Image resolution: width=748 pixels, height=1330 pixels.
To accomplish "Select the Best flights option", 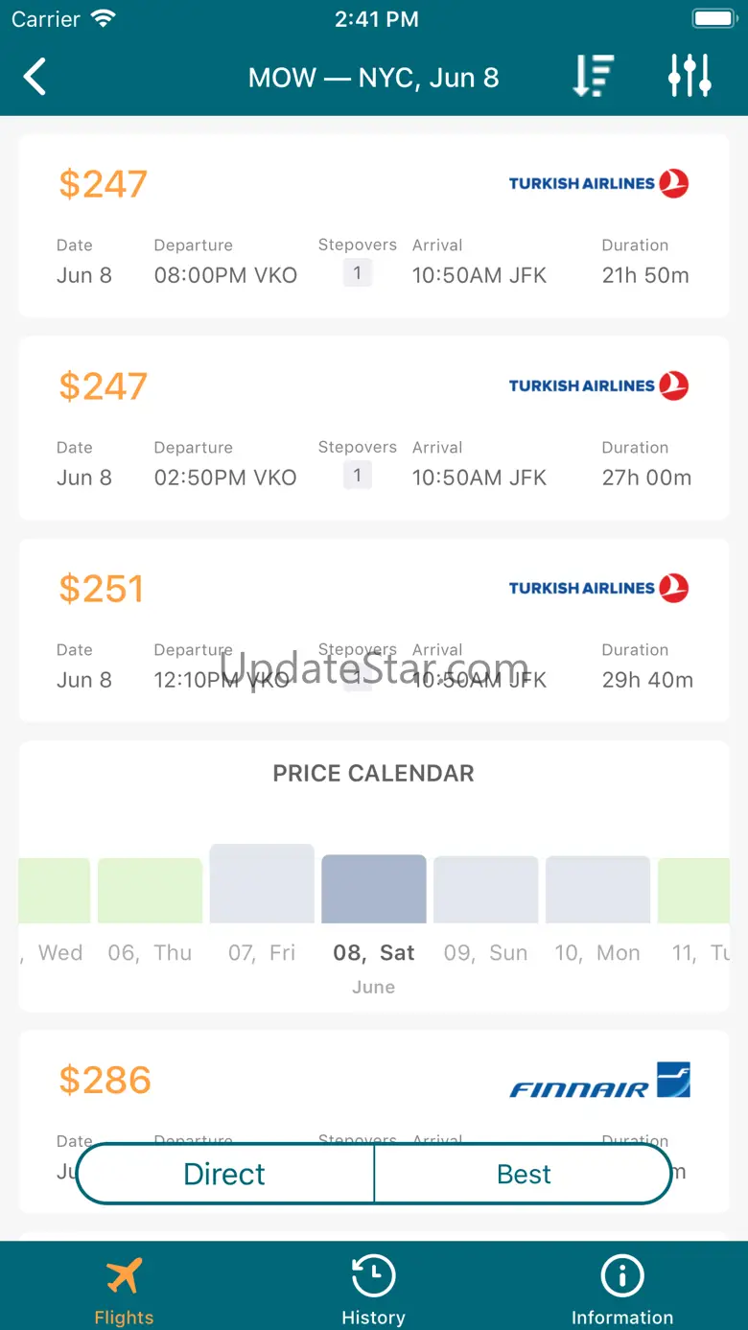I will [524, 1174].
